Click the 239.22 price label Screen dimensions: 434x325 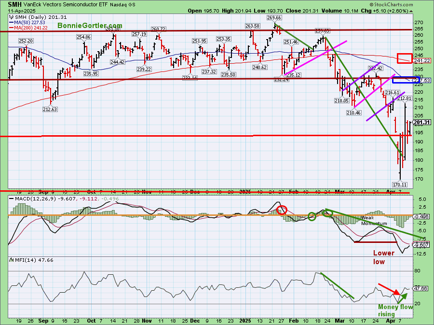(144, 69)
